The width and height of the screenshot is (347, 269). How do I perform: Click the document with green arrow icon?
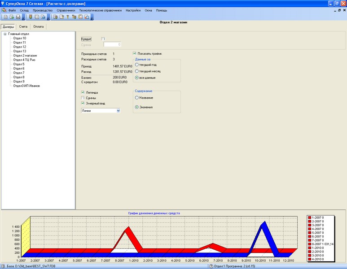point(12,17)
